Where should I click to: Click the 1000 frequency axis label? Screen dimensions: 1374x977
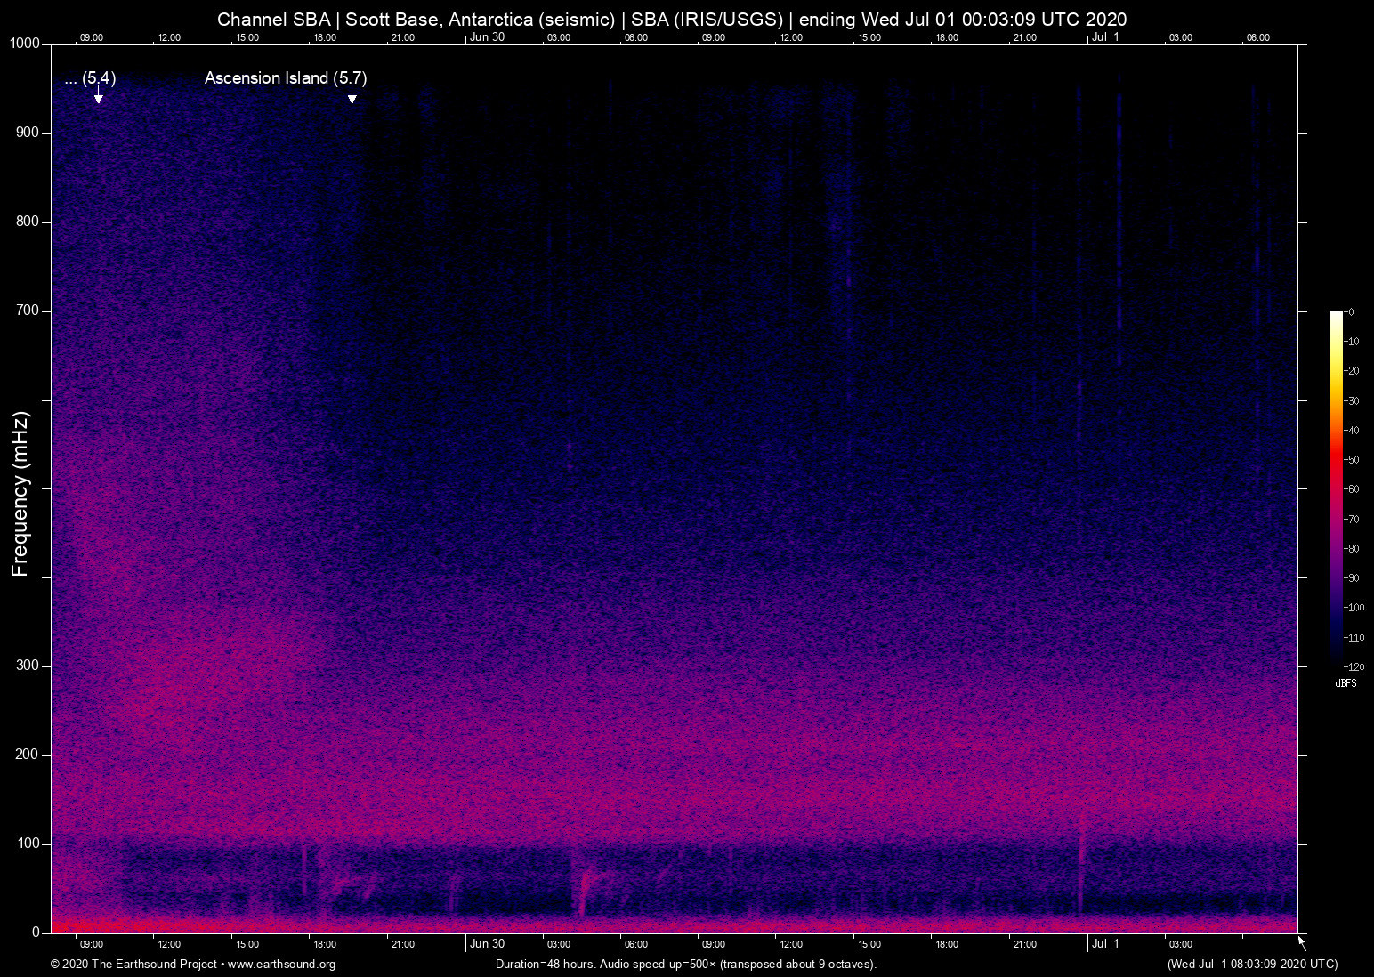(25, 44)
